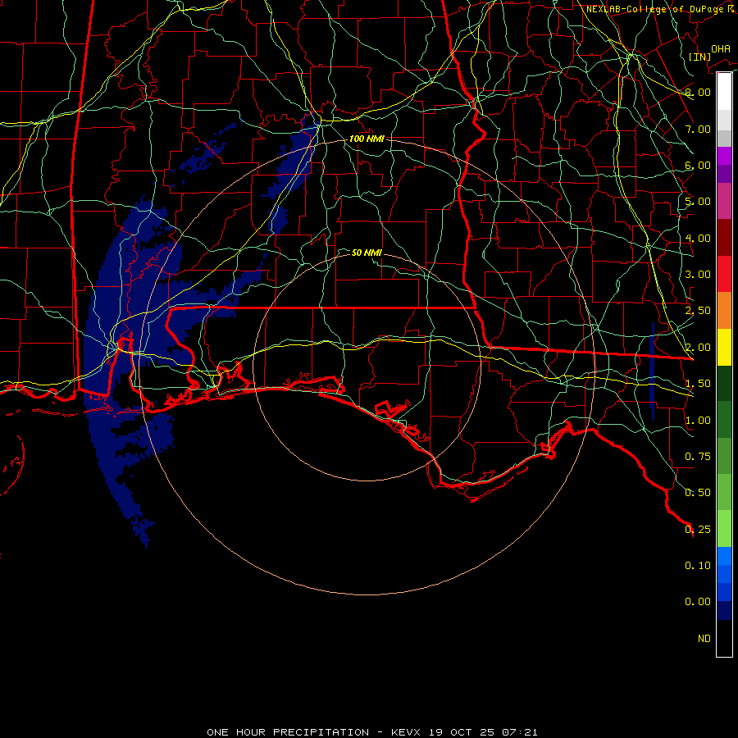Click the 2.00 legend value
The height and width of the screenshot is (738, 738).
698,348
